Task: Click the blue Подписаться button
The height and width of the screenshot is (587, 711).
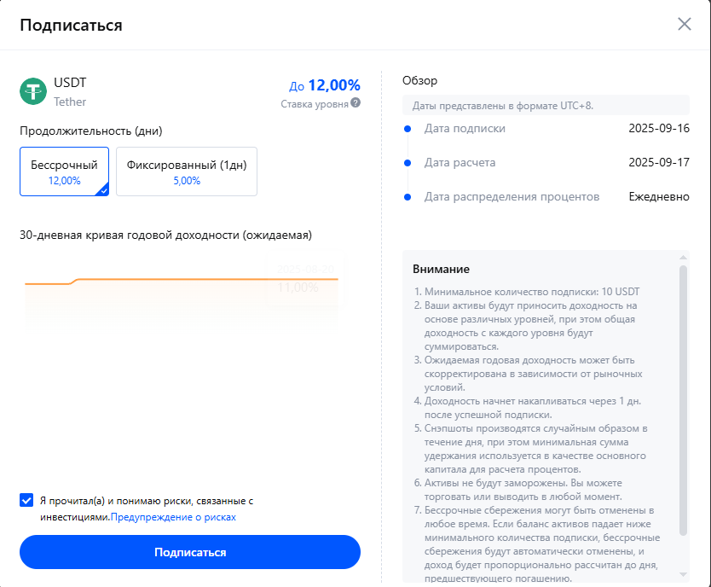Action: pos(190,552)
